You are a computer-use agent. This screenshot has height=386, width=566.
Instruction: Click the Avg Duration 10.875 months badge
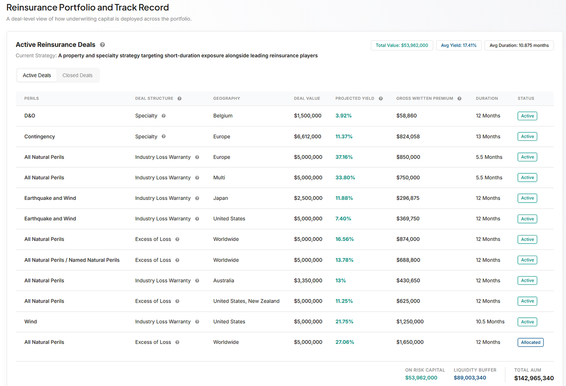pyautogui.click(x=519, y=45)
